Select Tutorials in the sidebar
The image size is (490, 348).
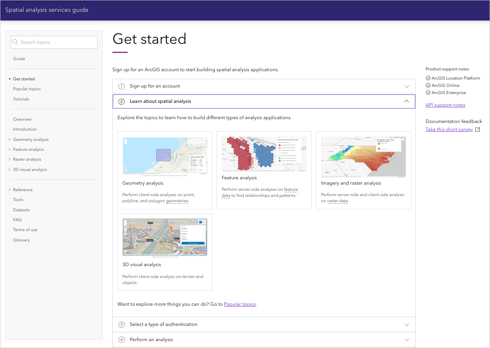click(x=21, y=99)
